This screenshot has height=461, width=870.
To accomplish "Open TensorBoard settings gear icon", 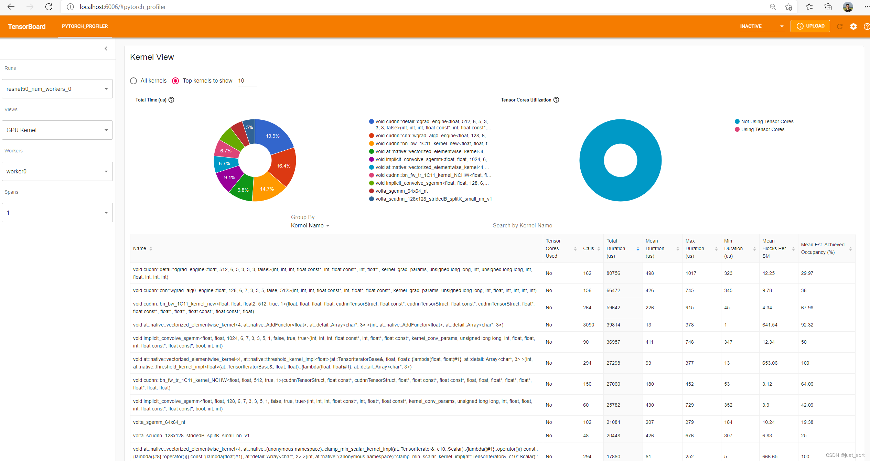I will (x=853, y=26).
